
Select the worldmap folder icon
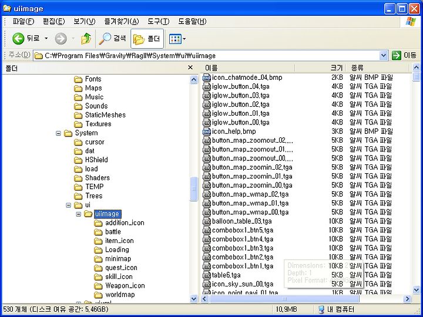[99, 295]
